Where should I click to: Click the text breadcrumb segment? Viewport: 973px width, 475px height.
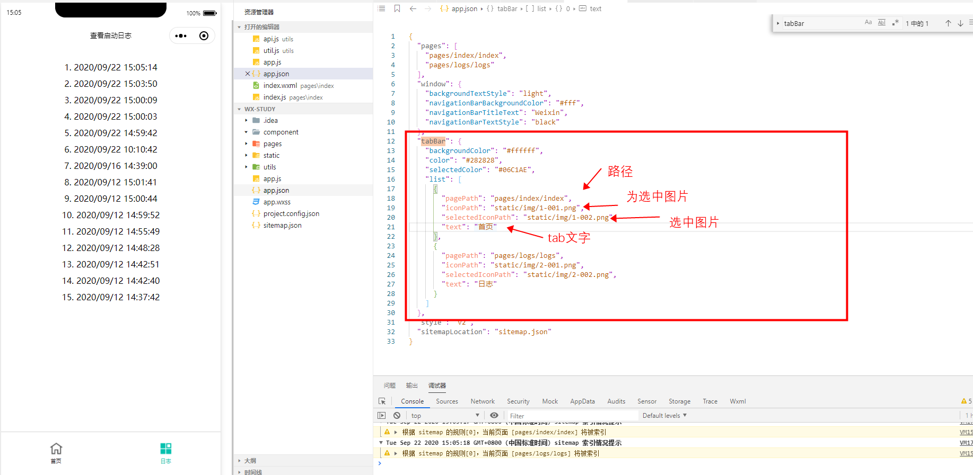click(x=595, y=8)
